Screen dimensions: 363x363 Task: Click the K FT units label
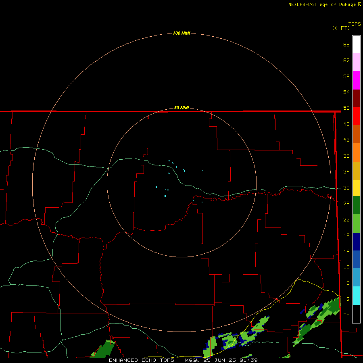(341, 28)
